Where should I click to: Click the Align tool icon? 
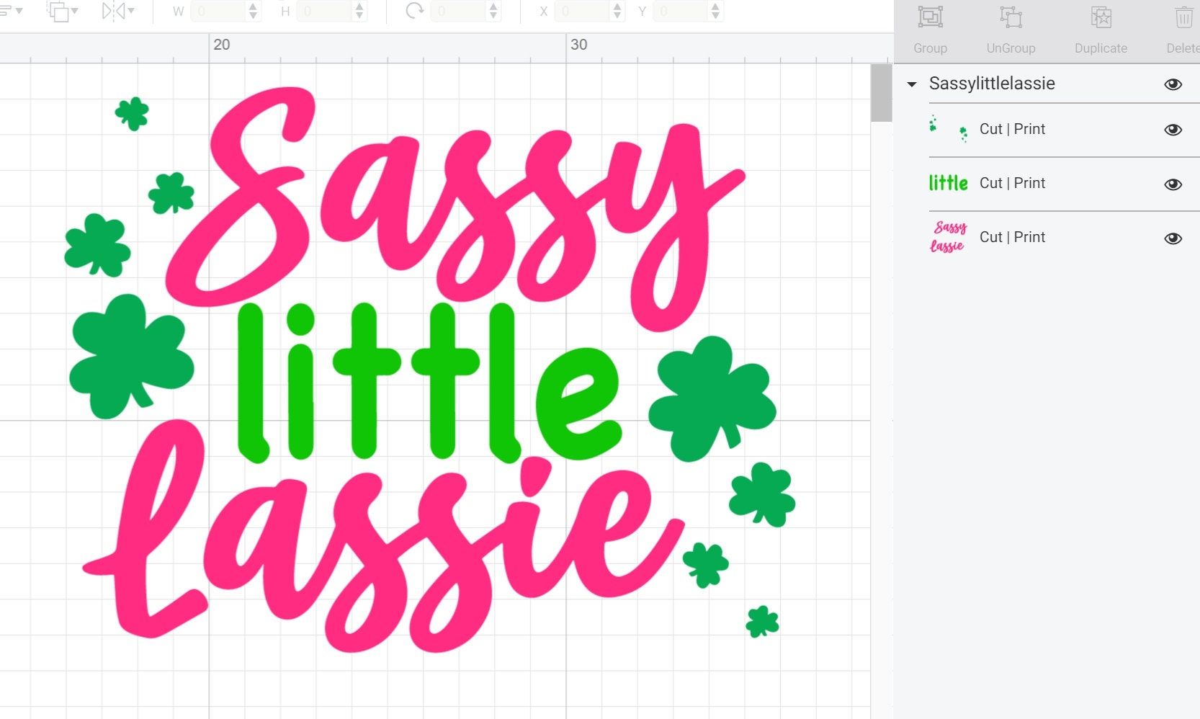point(6,11)
